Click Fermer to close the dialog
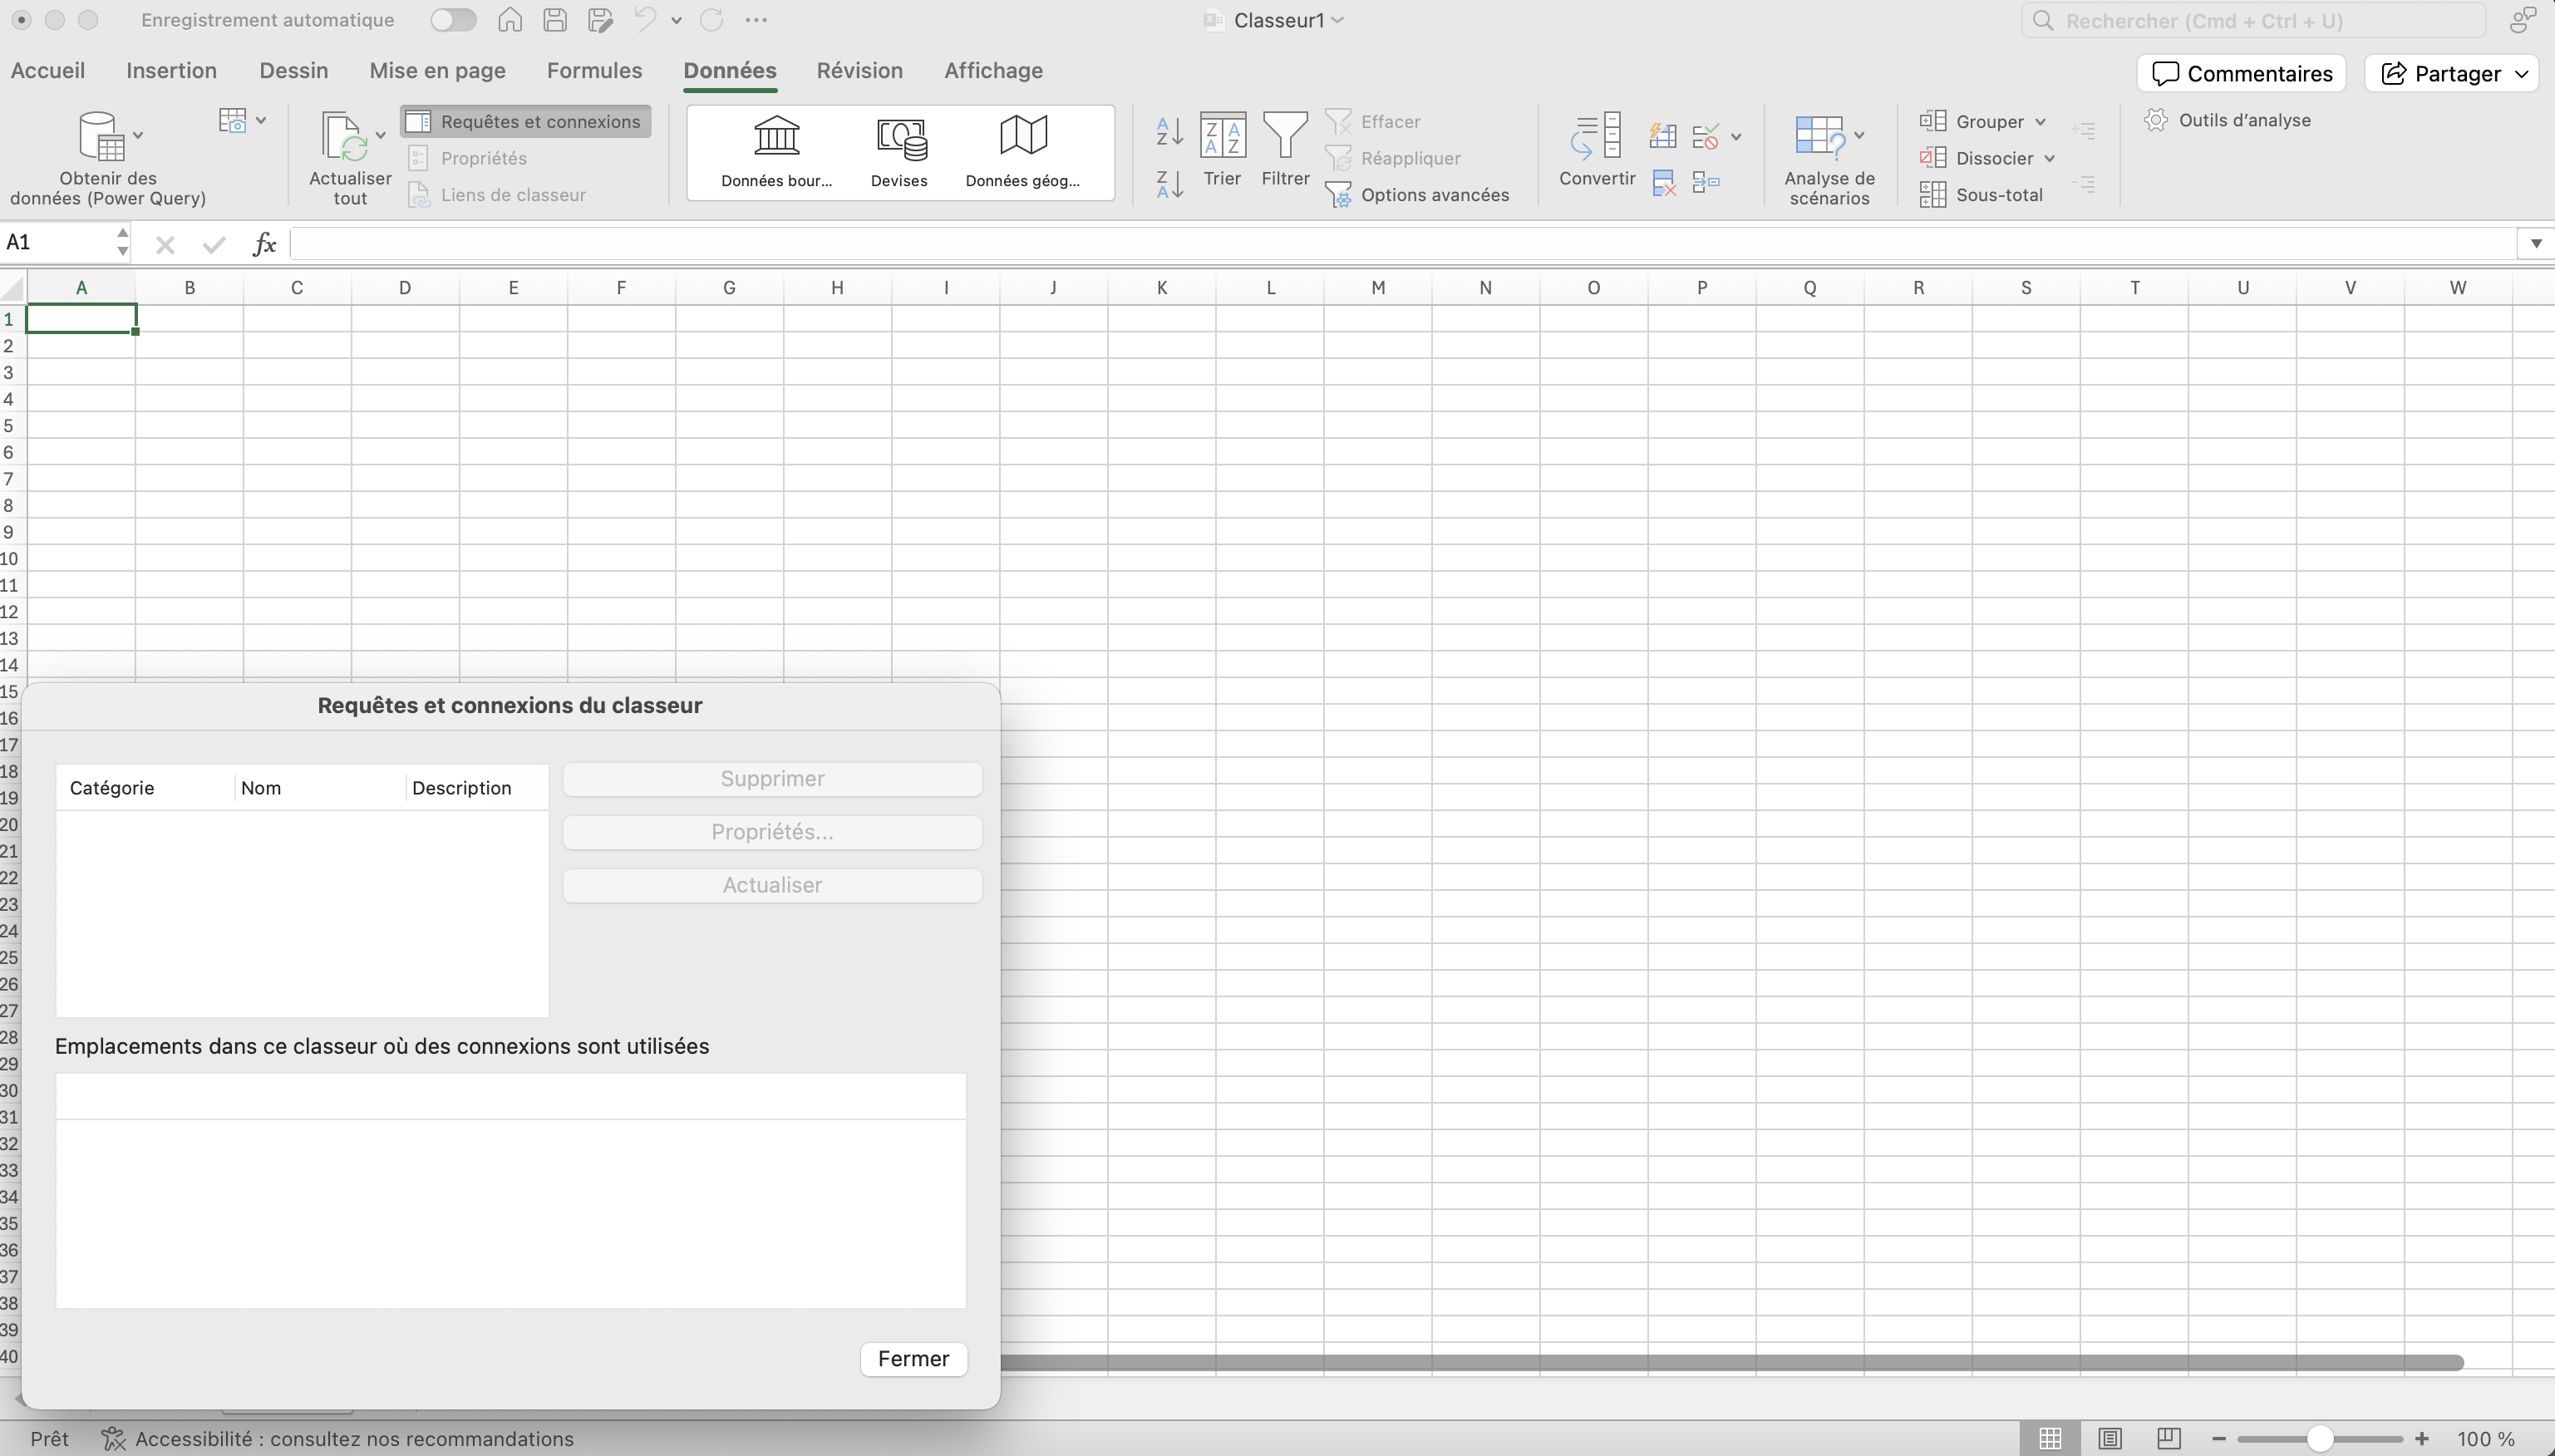 click(x=913, y=1358)
